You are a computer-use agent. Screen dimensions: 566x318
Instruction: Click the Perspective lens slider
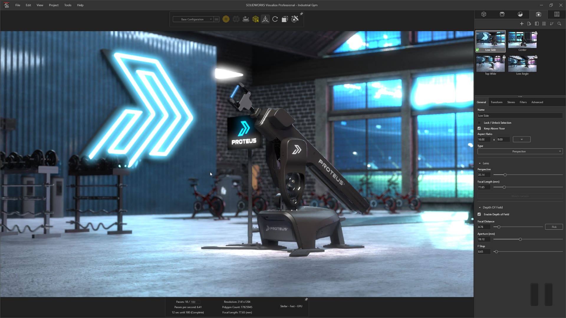click(x=528, y=175)
